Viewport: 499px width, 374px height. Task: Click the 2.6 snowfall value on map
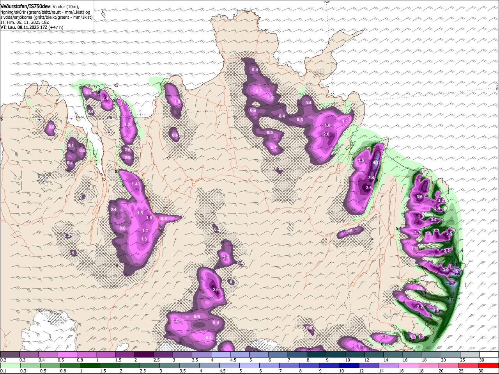click(369, 188)
